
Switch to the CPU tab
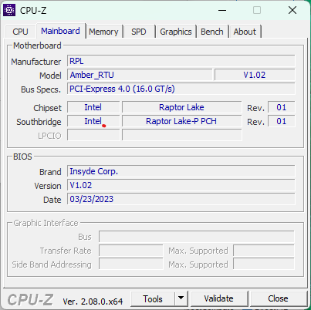point(20,32)
